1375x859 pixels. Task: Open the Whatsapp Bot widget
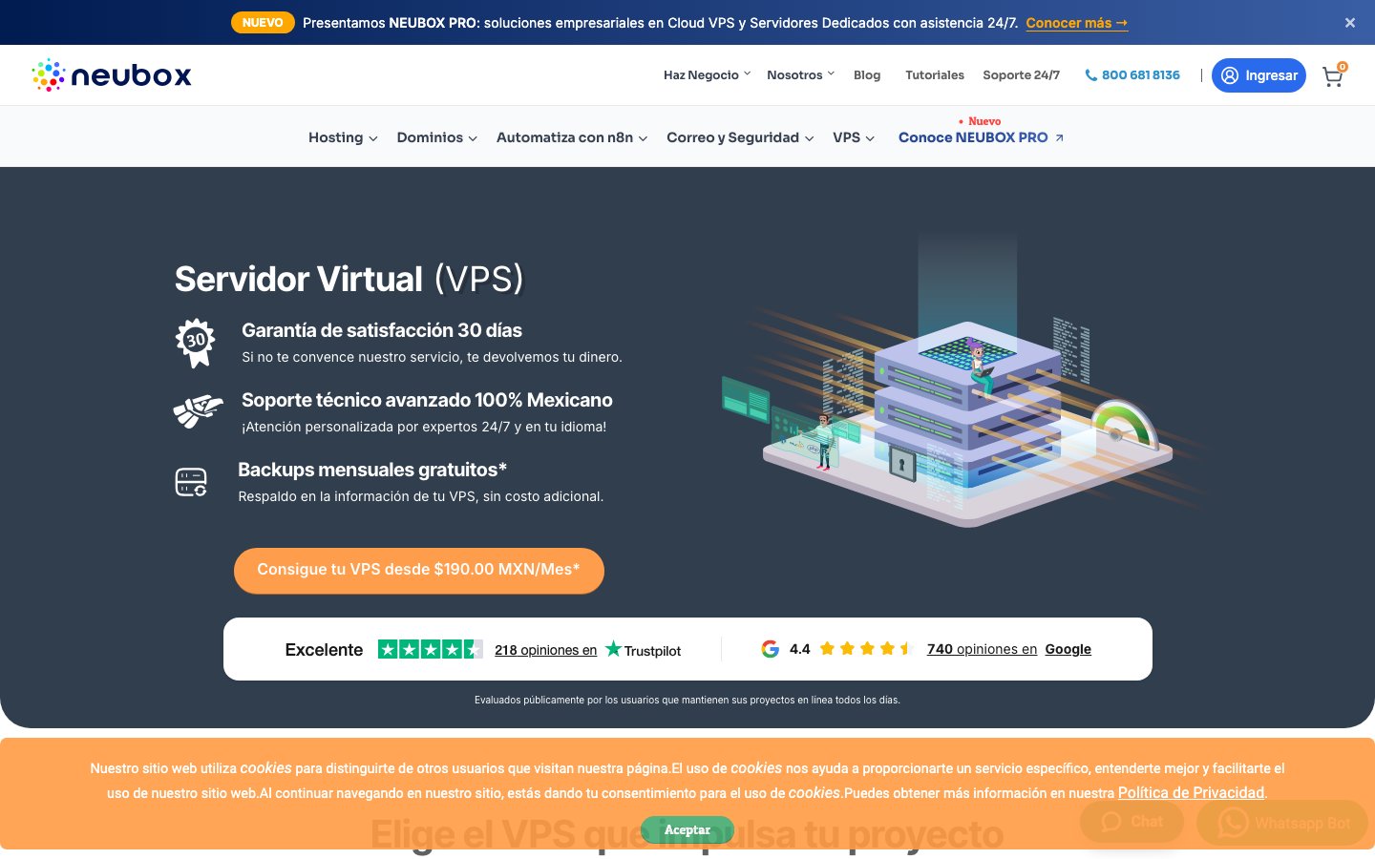(x=1282, y=823)
